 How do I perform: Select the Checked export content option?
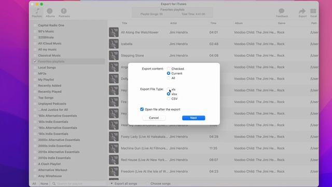point(169,69)
